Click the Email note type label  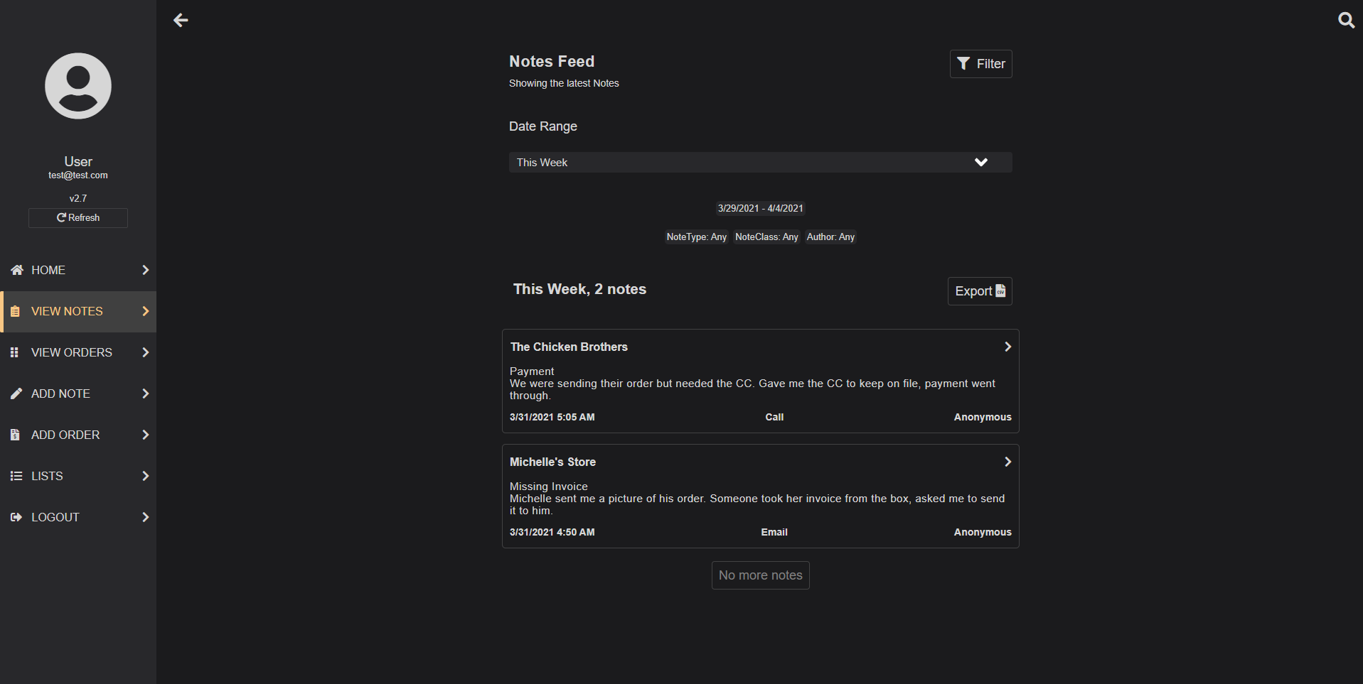pyautogui.click(x=774, y=533)
